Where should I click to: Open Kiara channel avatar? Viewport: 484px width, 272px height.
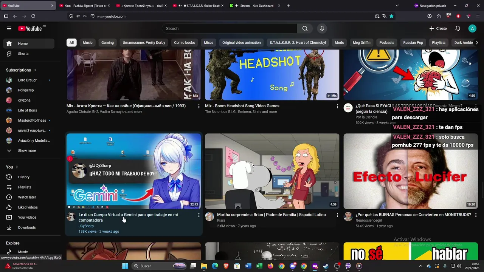point(209,216)
